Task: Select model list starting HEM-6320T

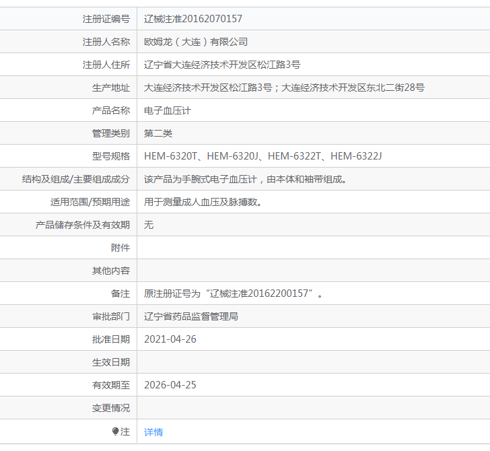Action: click(262, 156)
